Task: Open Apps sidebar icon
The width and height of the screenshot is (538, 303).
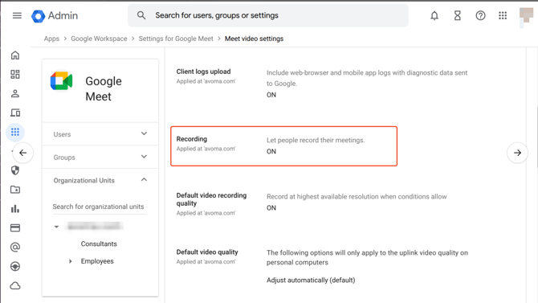Action: click(x=15, y=132)
